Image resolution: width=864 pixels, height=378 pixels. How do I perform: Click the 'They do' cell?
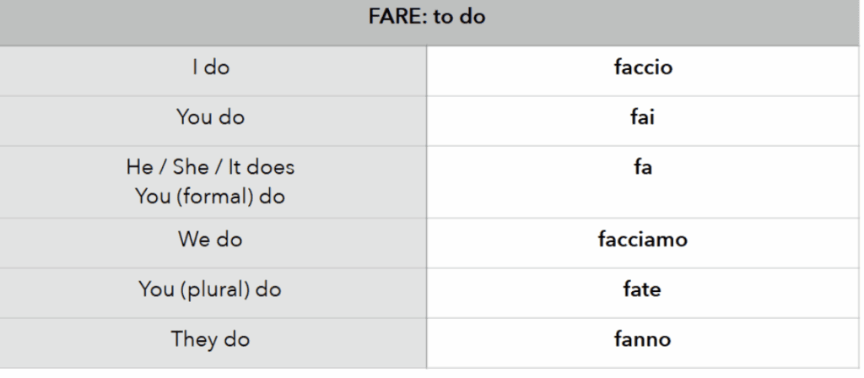coord(210,340)
